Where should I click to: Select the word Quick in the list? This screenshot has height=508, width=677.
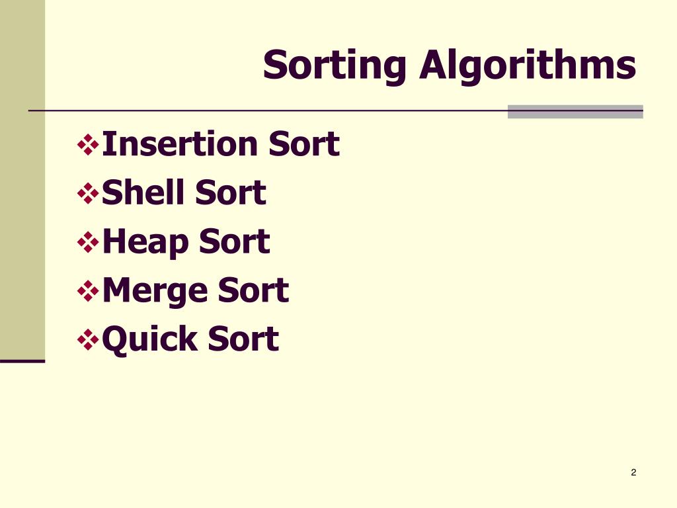click(x=150, y=340)
